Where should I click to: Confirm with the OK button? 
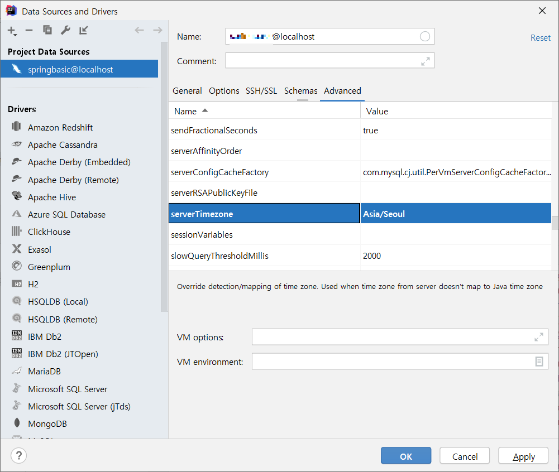click(405, 455)
